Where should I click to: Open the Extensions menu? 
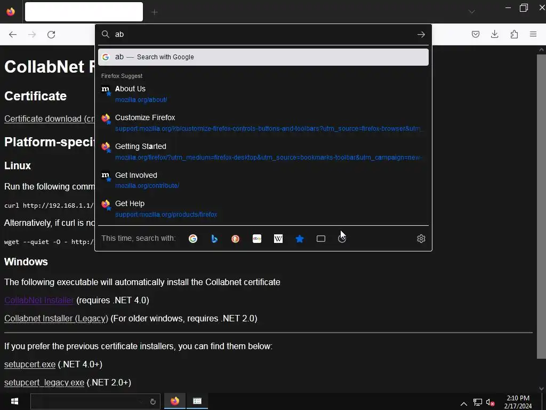click(x=514, y=34)
